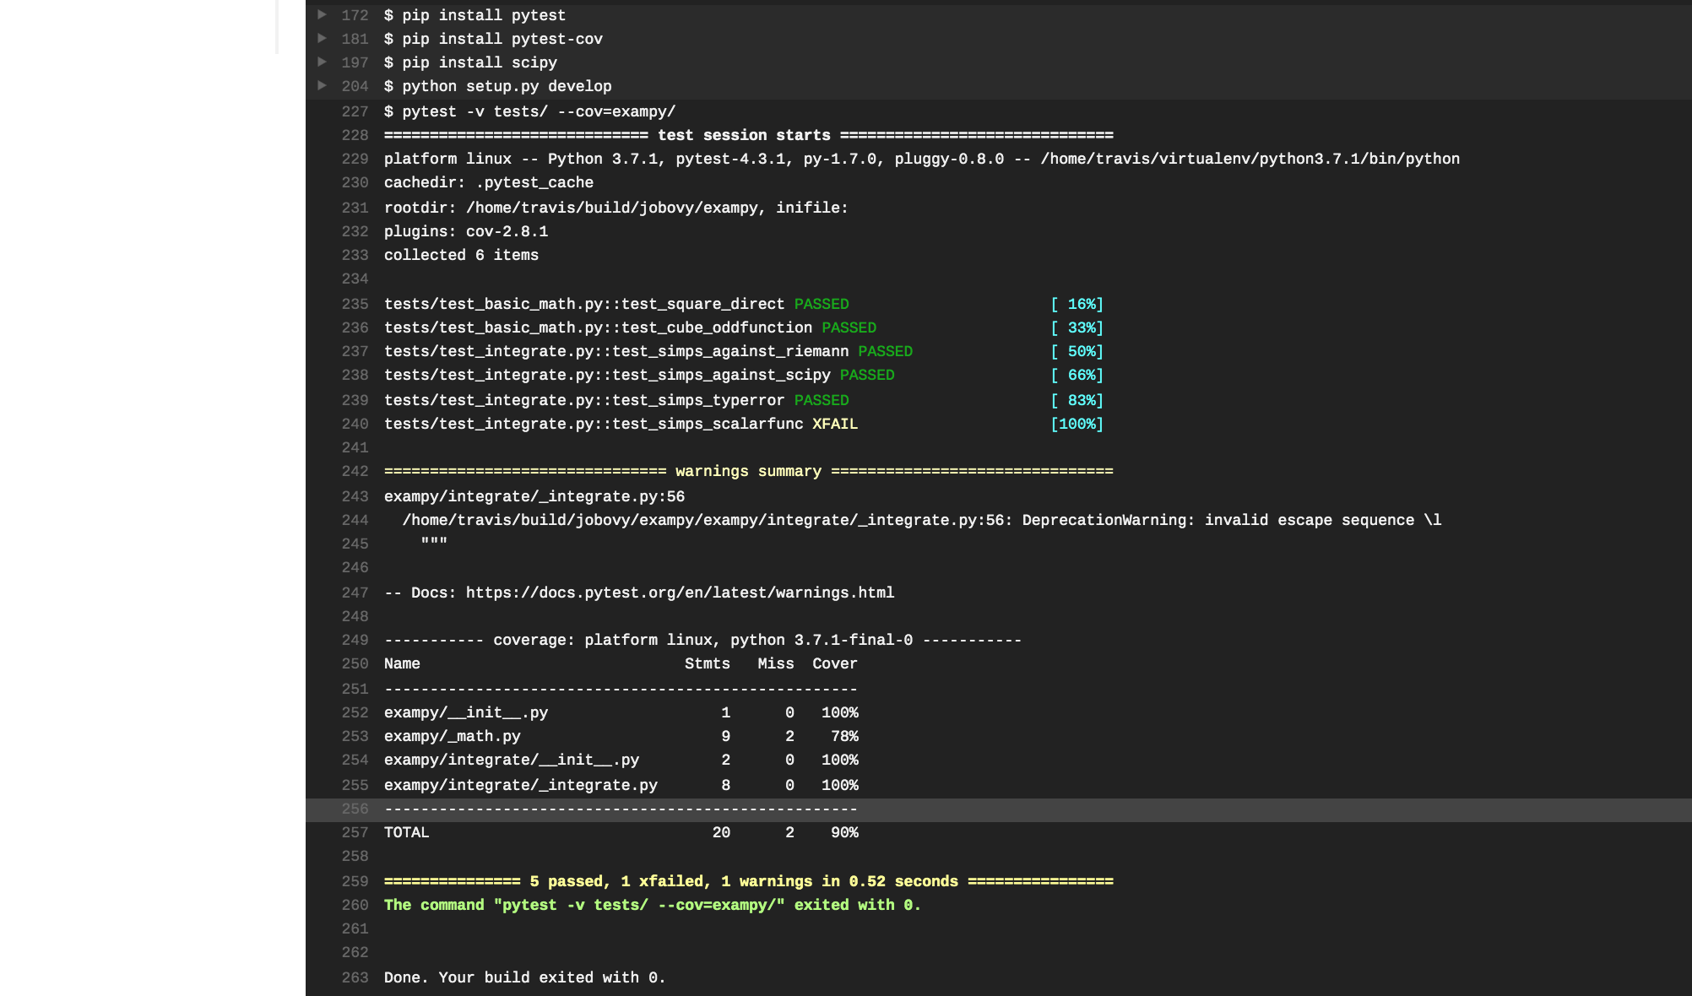This screenshot has width=1692, height=996.
Task: Expand the pip install pytest-cov fold arrow
Action: tap(322, 38)
